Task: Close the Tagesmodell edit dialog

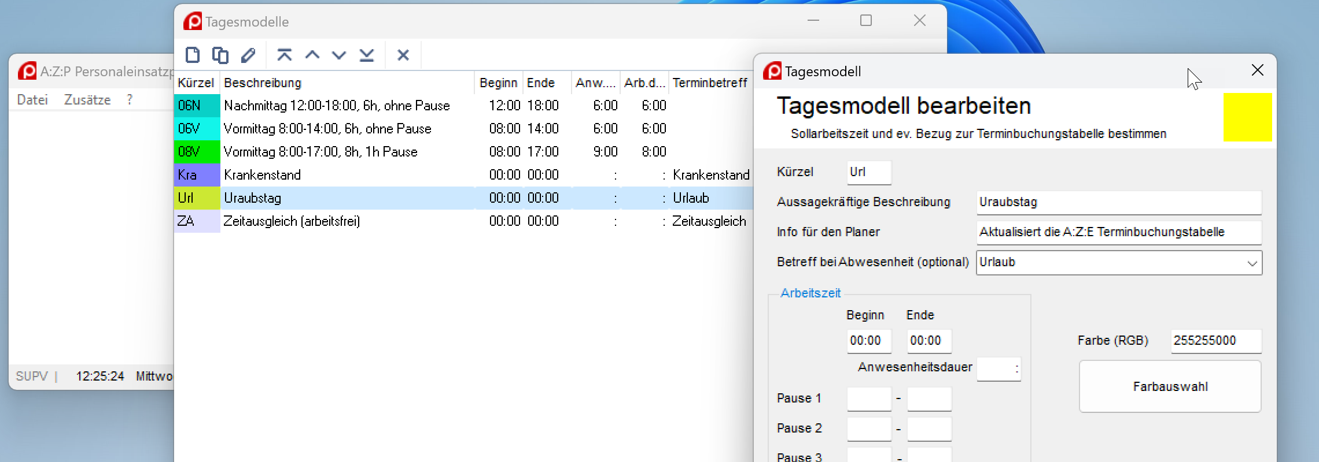Action: 1257,70
